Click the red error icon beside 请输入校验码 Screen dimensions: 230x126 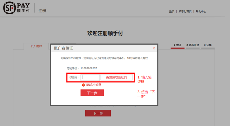[x=83, y=85]
